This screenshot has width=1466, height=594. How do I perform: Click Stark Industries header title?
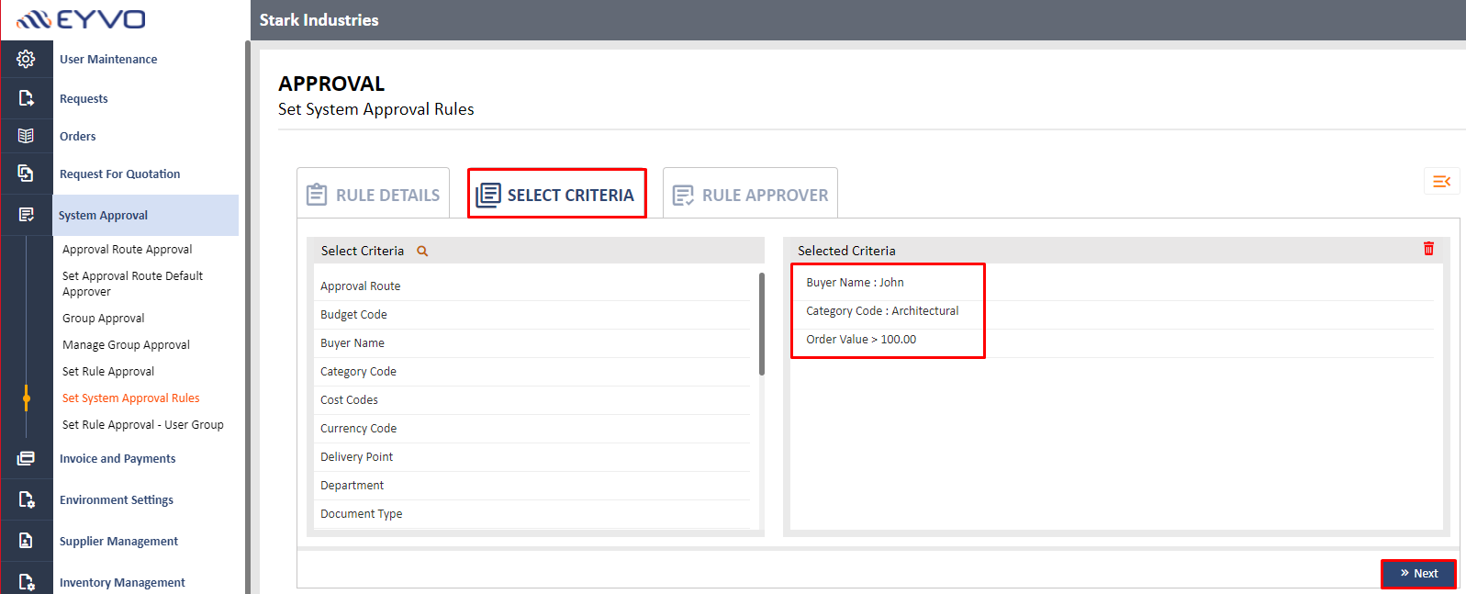tap(319, 20)
